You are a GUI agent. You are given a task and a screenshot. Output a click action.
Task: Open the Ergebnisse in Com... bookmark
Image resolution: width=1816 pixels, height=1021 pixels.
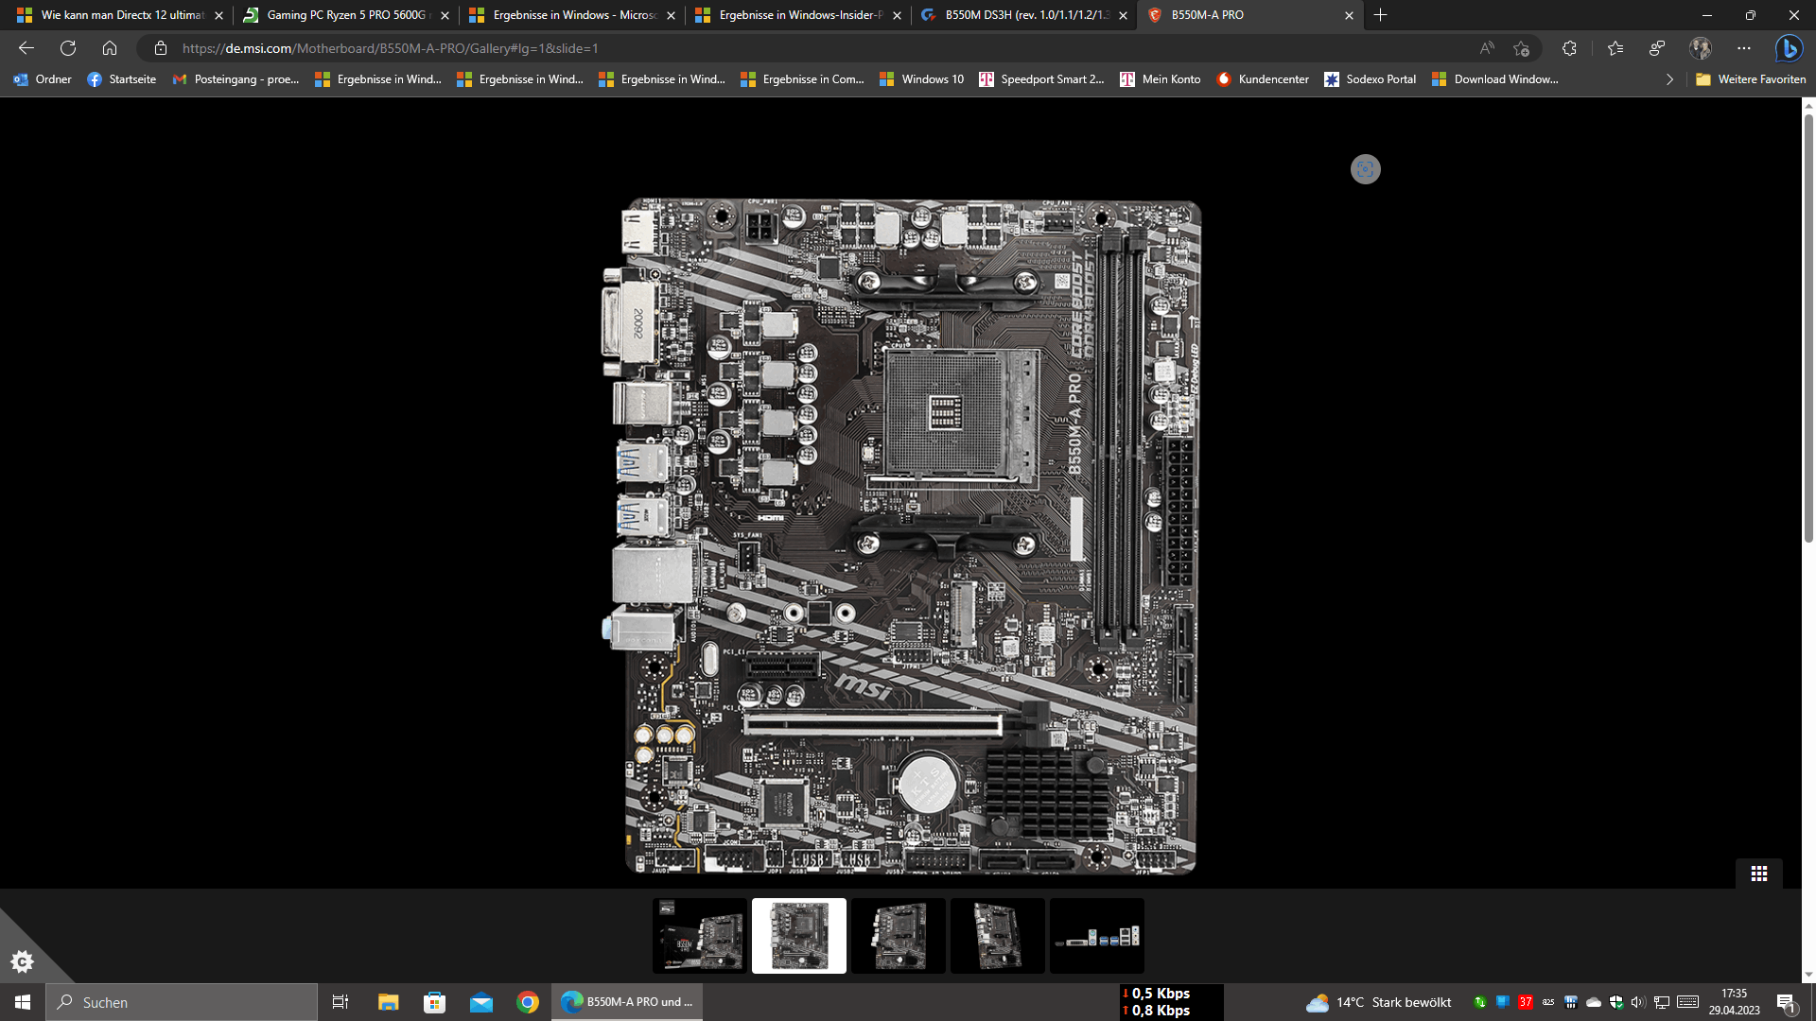point(802,79)
